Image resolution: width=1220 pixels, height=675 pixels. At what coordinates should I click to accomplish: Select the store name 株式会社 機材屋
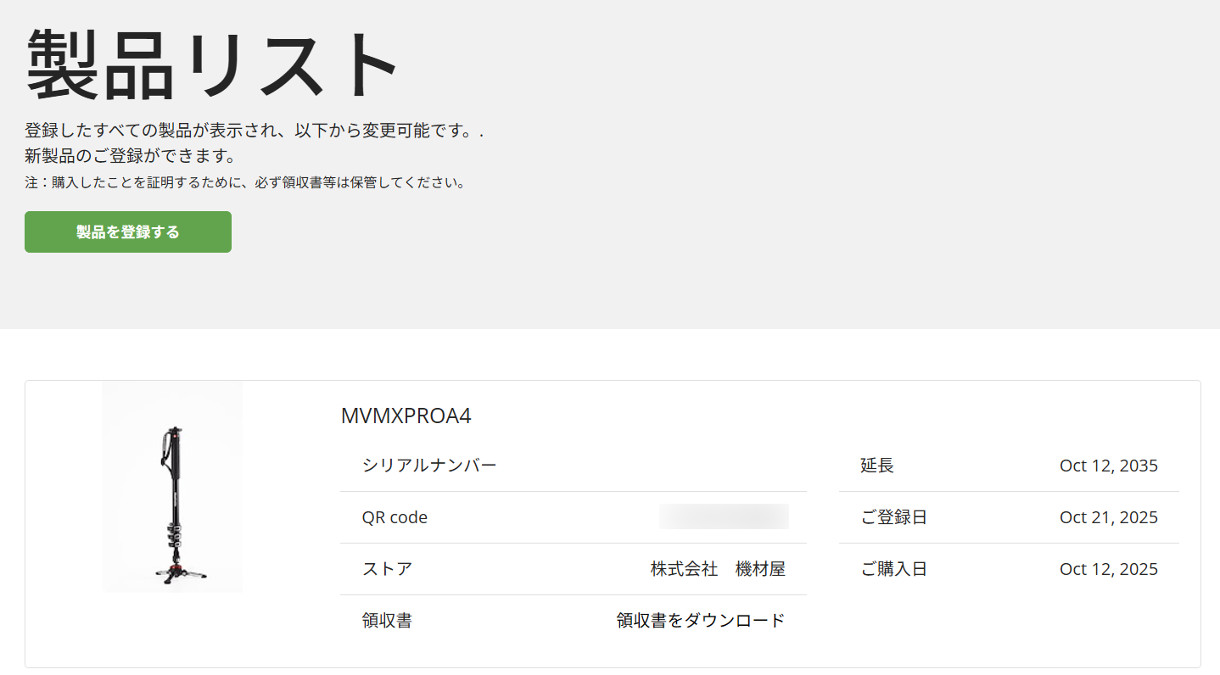718,569
